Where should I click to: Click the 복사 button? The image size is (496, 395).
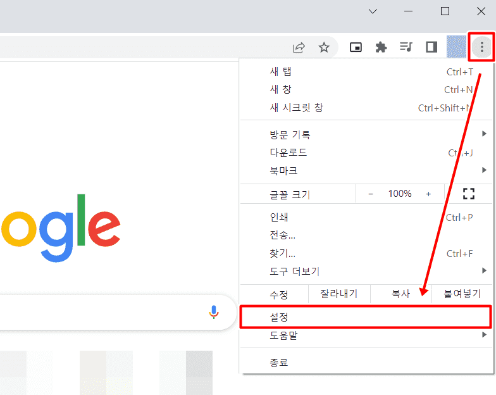[x=401, y=294]
